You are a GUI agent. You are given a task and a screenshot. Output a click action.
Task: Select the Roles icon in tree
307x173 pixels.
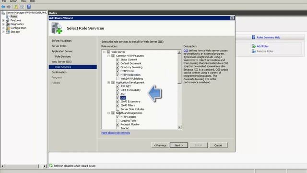pyautogui.click(x=8, y=16)
